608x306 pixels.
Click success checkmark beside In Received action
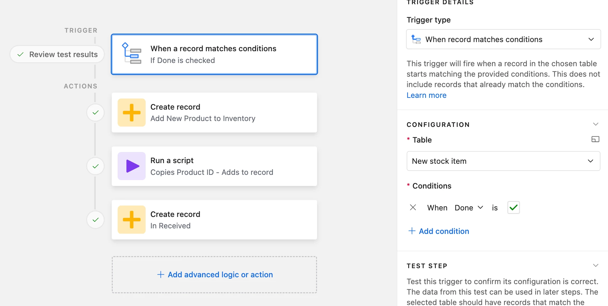[x=95, y=220]
